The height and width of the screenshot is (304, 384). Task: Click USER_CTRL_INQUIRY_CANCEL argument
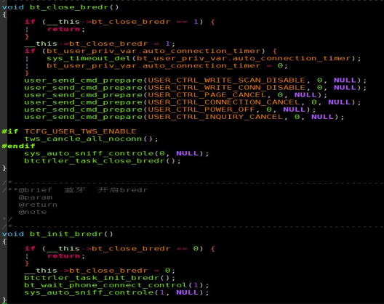pos(215,117)
